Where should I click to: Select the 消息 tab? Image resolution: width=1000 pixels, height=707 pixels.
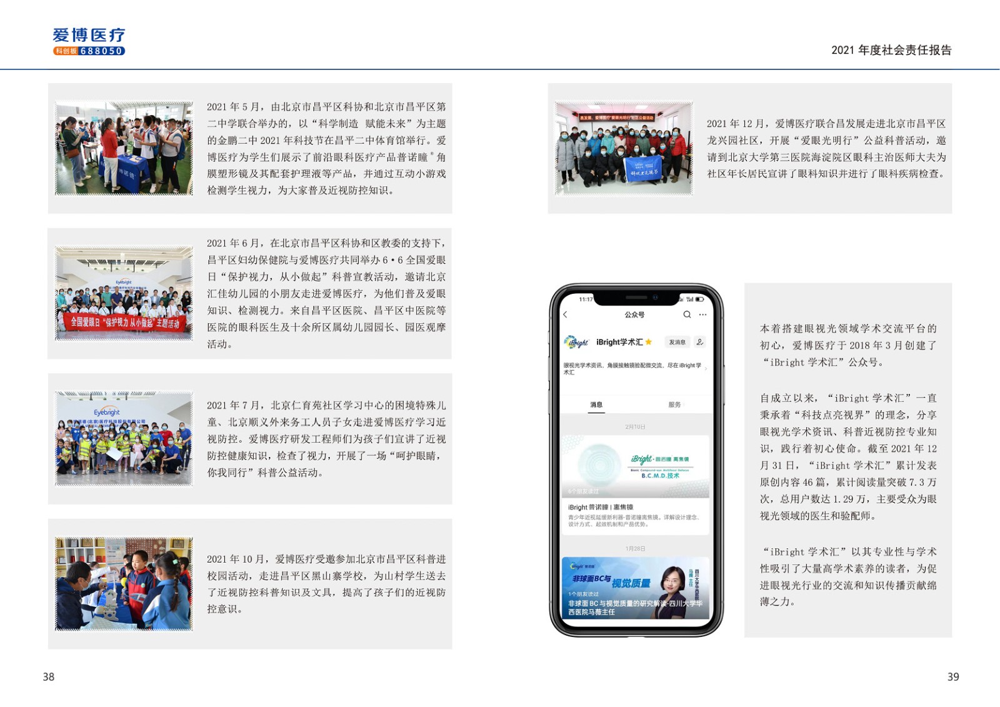tap(596, 405)
